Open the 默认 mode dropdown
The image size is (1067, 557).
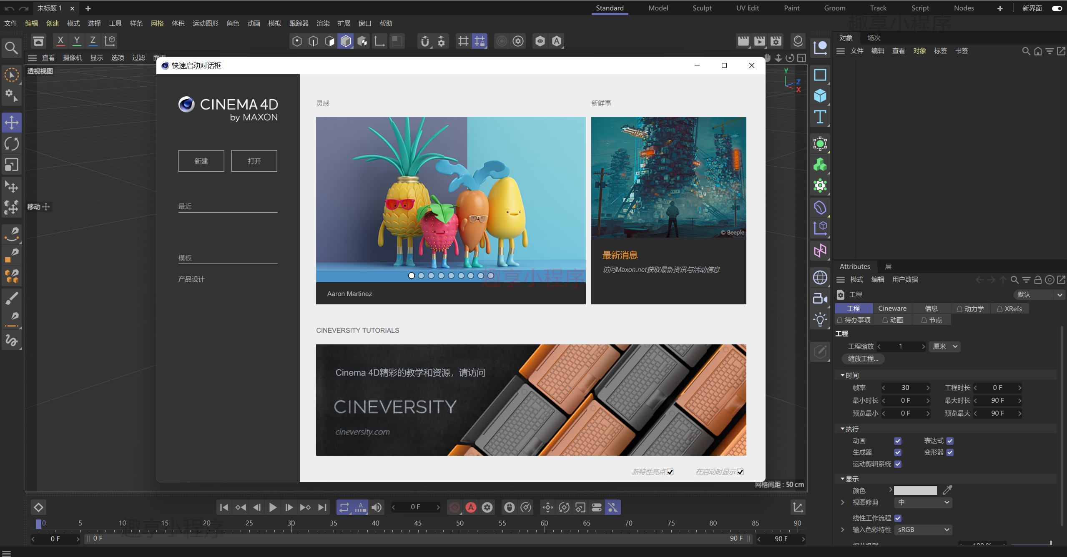[x=1039, y=295]
